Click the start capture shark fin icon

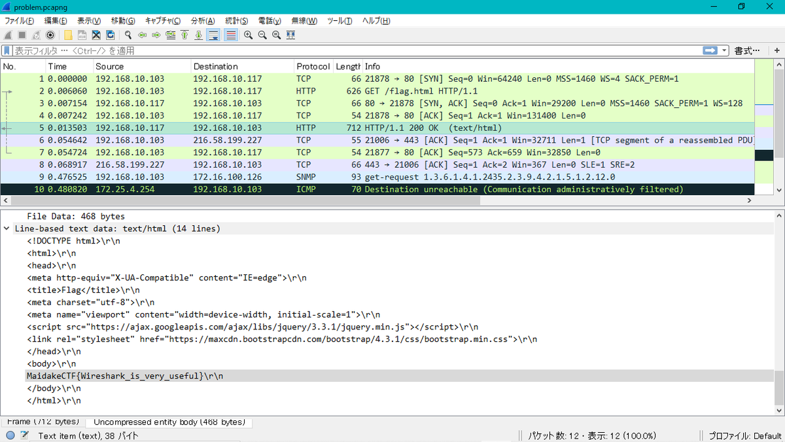[x=8, y=35]
